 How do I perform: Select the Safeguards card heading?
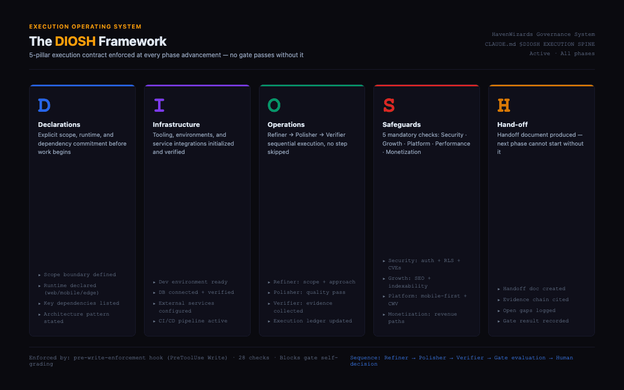pos(401,125)
